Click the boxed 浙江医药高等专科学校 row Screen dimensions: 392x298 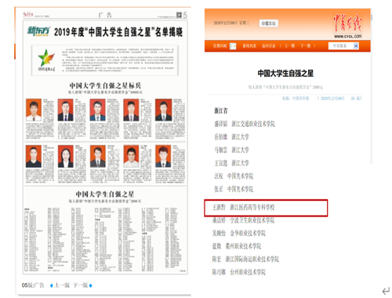(x=266, y=208)
